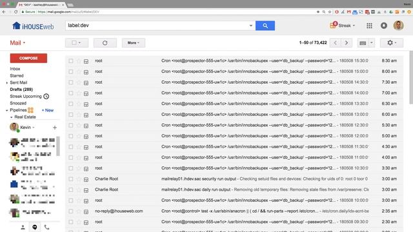Open the phone calls icon
The width and height of the screenshot is (413, 232).
pyautogui.click(x=46, y=227)
